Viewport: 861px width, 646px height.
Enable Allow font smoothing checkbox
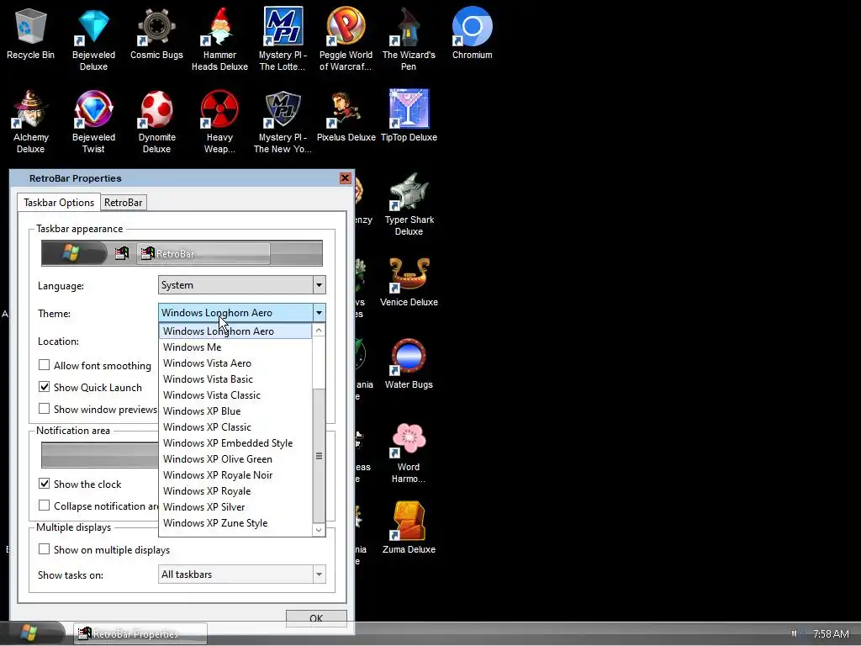coord(45,365)
